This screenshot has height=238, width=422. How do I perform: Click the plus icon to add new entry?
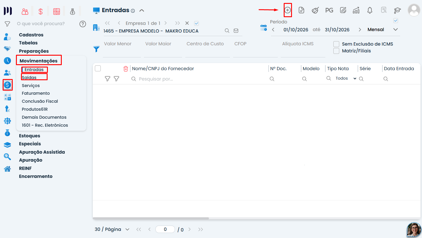(288, 10)
